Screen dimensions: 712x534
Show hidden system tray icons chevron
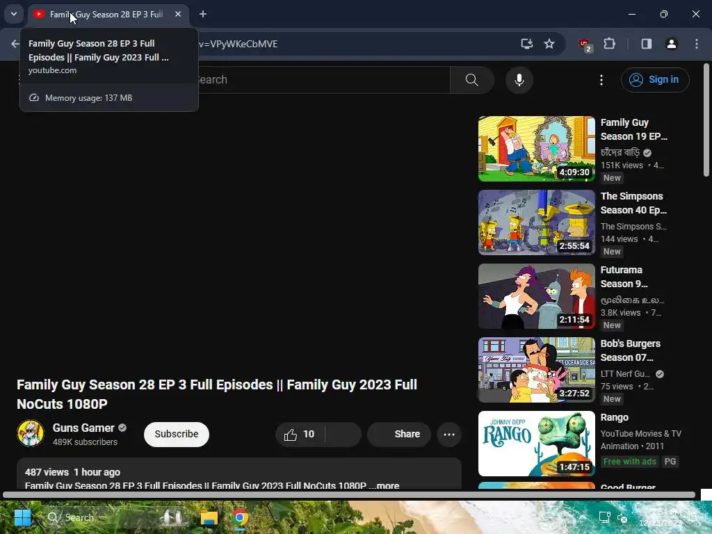[x=583, y=517]
